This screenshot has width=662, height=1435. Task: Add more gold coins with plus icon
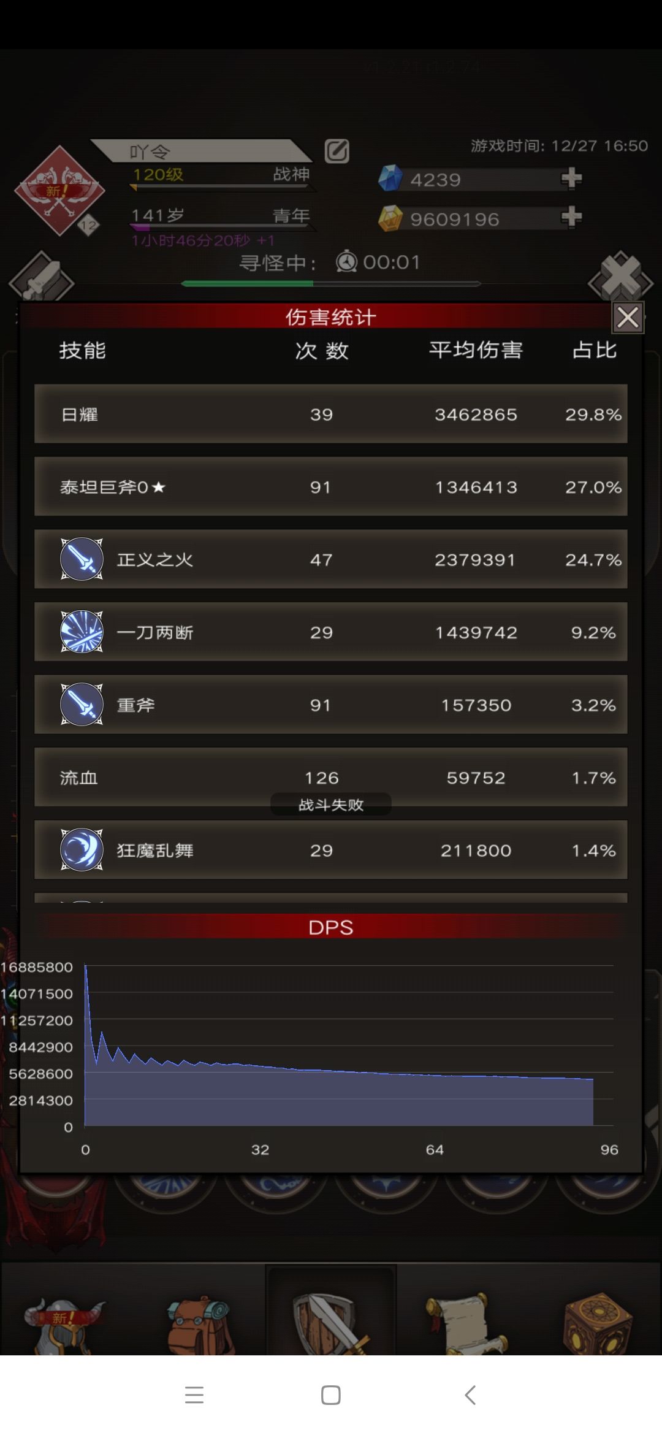tap(571, 217)
